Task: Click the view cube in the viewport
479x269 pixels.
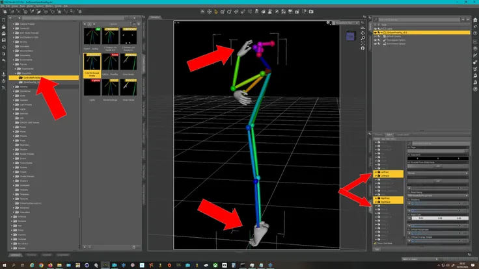Action: pyautogui.click(x=350, y=36)
